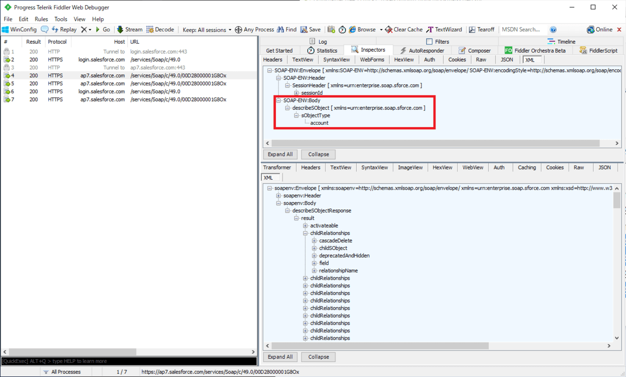626x377 pixels.
Task: Open the Composer tab
Action: (475, 51)
